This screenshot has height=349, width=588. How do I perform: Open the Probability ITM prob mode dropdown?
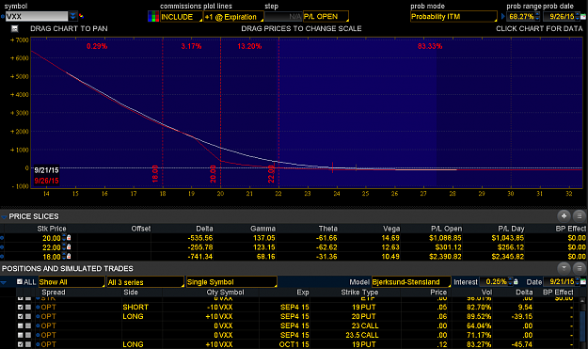click(453, 17)
